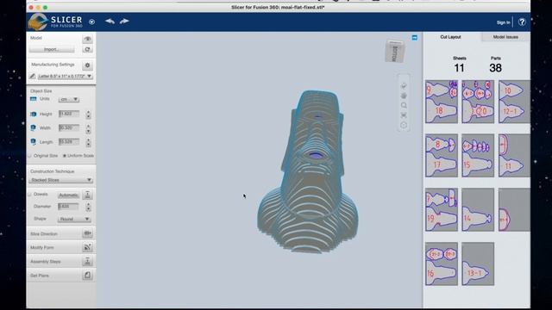Select the sheet thumbnail with part 20
552x310 pixels.
pyautogui.click(x=478, y=102)
